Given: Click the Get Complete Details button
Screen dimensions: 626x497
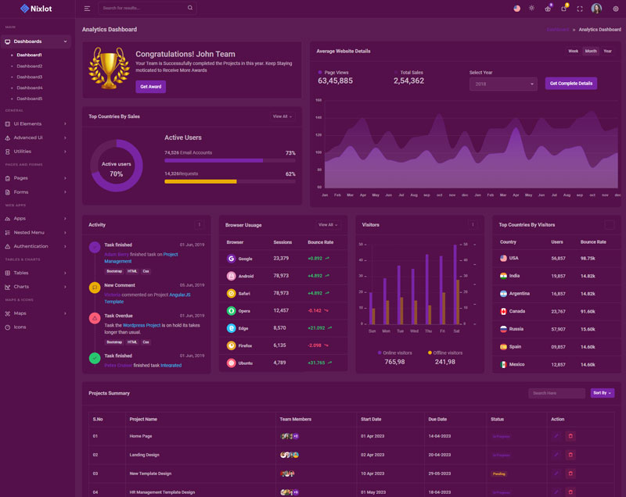Looking at the screenshot, I should (570, 83).
